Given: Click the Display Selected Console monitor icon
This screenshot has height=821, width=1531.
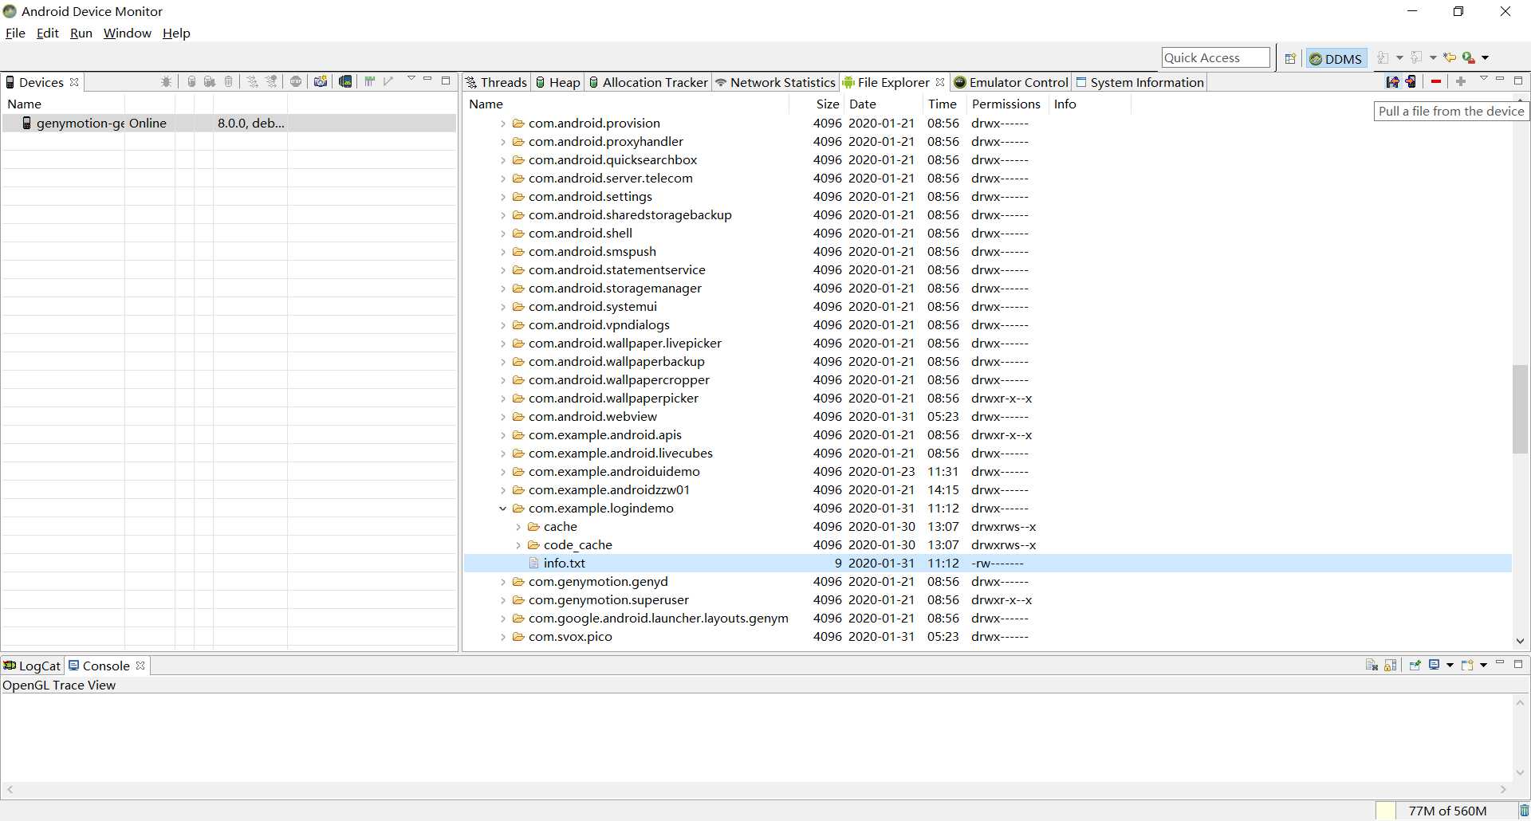Looking at the screenshot, I should point(1434,665).
